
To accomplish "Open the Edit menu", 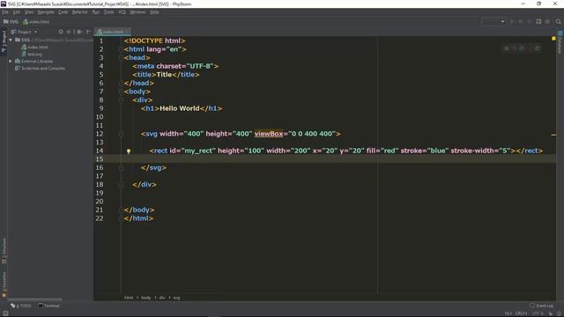I will [17, 11].
